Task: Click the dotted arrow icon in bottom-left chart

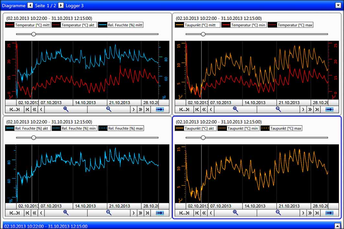Action: click(160, 213)
